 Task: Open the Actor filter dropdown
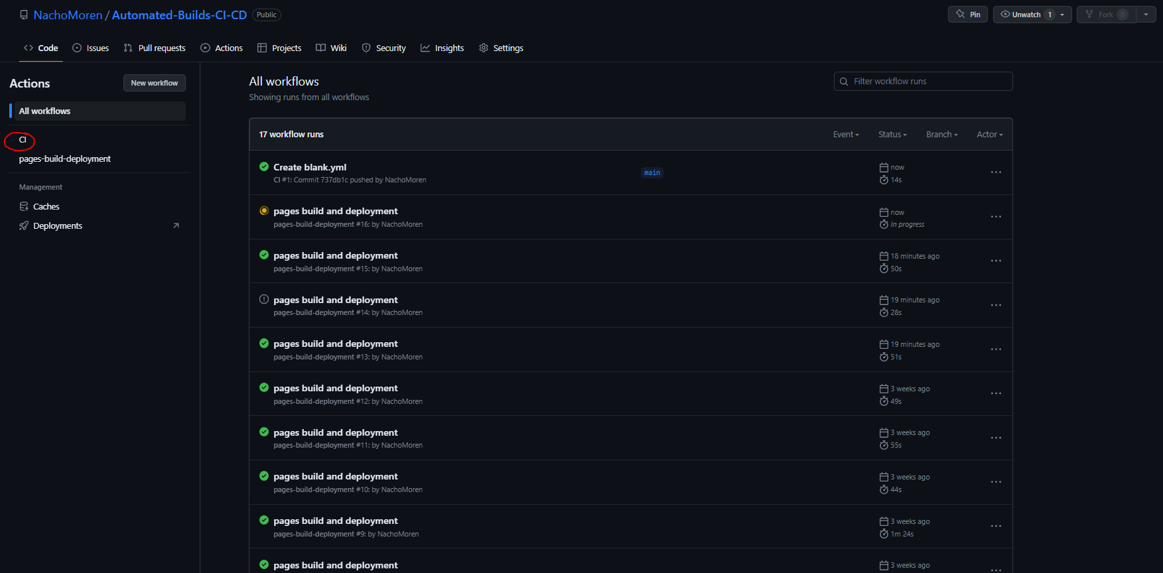point(989,134)
